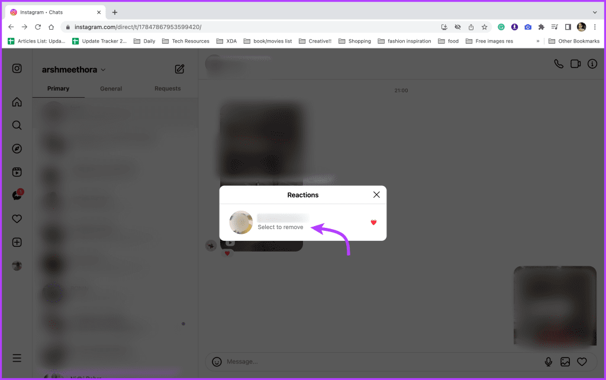This screenshot has width=606, height=380.
Task: Click the Instagram logo in sidebar
Action: [x=17, y=69]
